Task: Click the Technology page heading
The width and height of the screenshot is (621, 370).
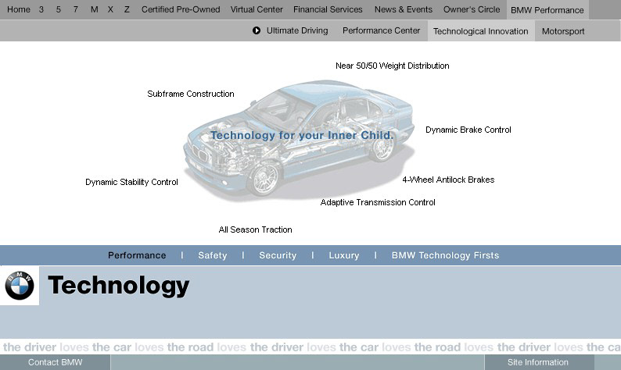Action: [x=118, y=286]
